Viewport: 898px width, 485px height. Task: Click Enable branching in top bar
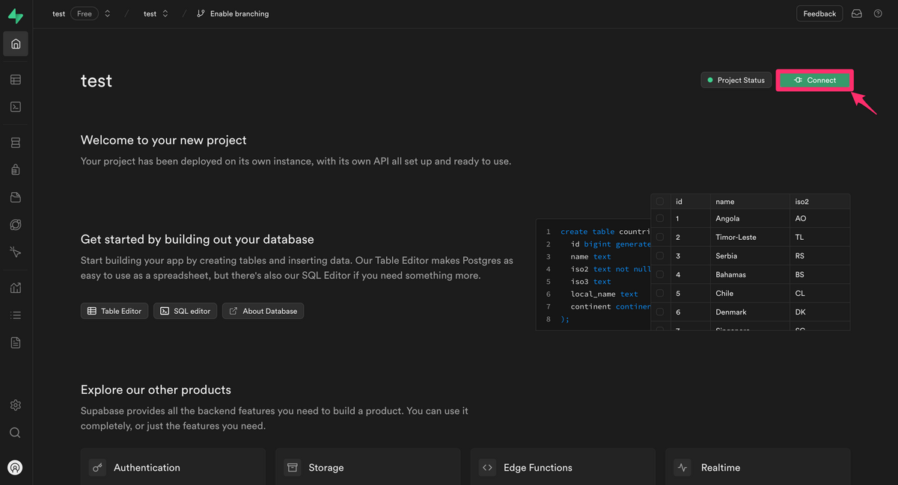pyautogui.click(x=233, y=14)
